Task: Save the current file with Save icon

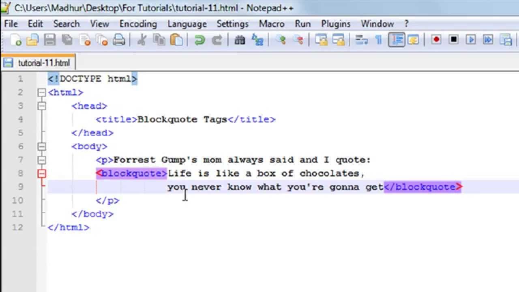Action: pyautogui.click(x=49, y=40)
